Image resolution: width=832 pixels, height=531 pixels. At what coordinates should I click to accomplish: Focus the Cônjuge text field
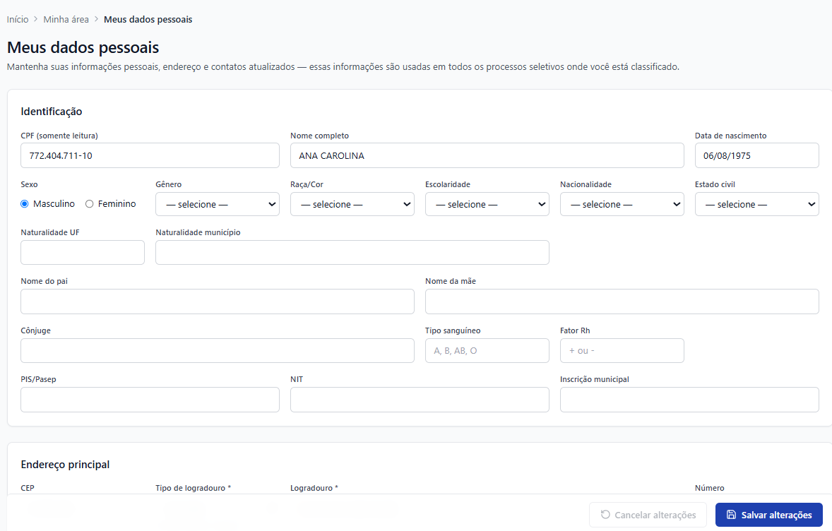point(218,351)
